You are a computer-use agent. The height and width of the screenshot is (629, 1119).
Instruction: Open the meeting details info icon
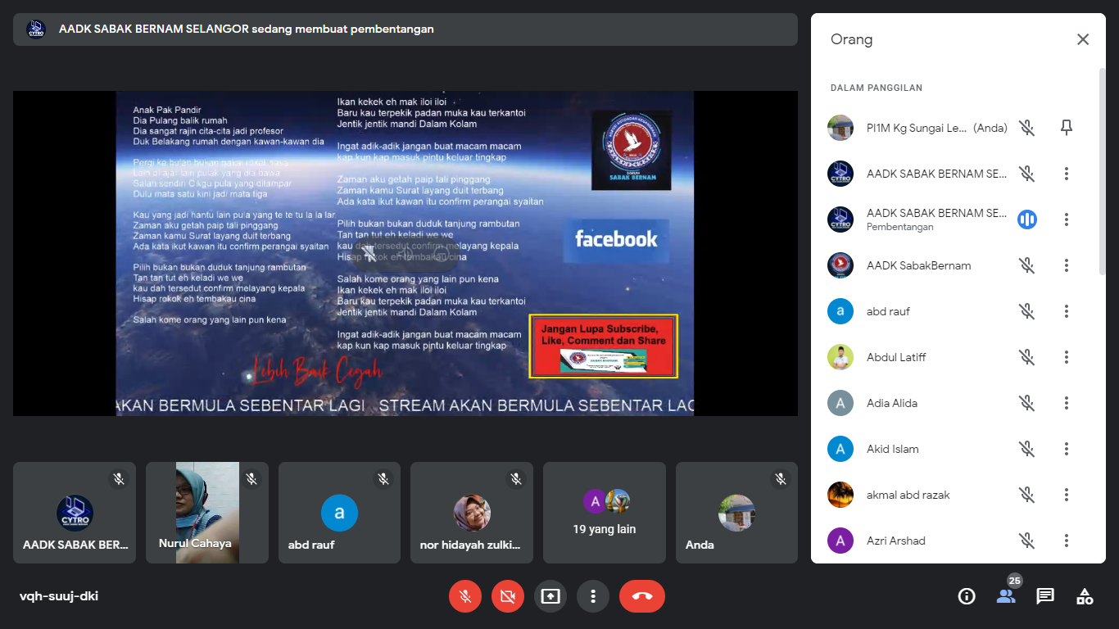tap(967, 596)
